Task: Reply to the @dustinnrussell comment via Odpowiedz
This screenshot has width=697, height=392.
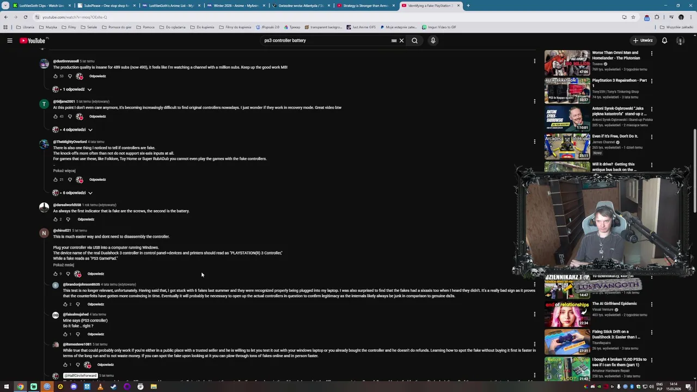Action: [97, 76]
